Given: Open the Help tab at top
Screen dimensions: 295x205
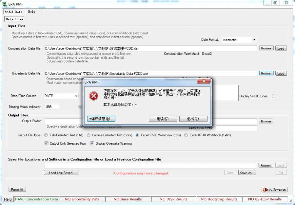Looking at the screenshot, I should (x=31, y=12).
